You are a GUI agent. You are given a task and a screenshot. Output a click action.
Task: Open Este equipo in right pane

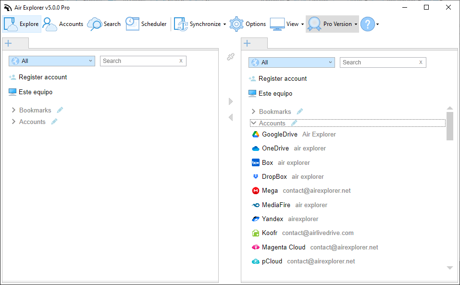coord(270,94)
